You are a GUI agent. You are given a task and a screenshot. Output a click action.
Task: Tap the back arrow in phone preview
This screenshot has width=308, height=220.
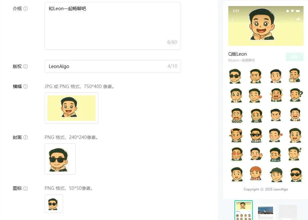pyautogui.click(x=232, y=19)
